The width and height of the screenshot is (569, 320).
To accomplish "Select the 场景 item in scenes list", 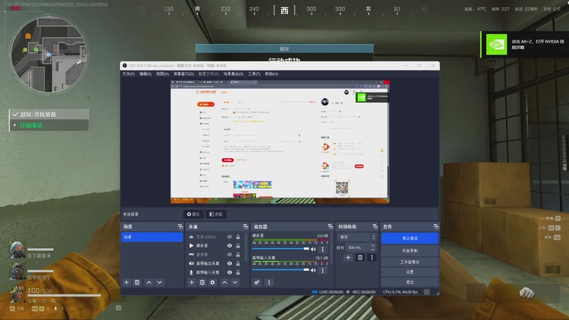I will [151, 237].
